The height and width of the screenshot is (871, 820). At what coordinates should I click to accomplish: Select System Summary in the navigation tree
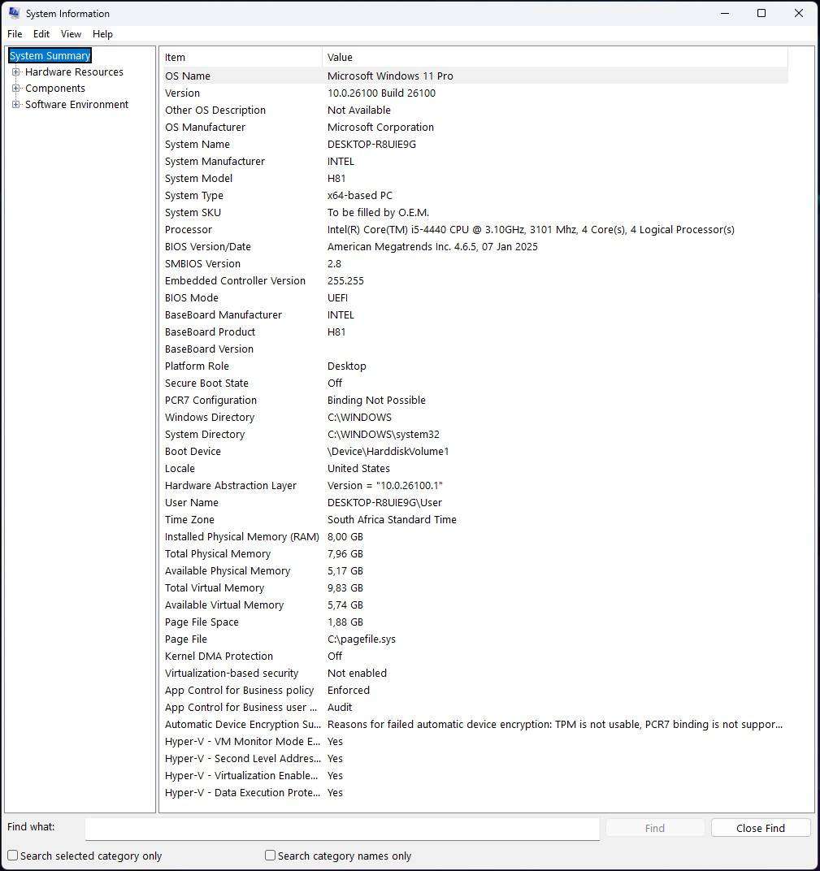tap(49, 55)
